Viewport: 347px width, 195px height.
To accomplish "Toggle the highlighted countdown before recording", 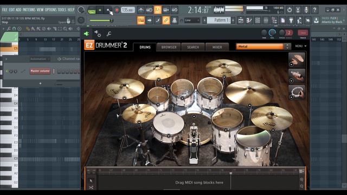I will click(x=158, y=10).
